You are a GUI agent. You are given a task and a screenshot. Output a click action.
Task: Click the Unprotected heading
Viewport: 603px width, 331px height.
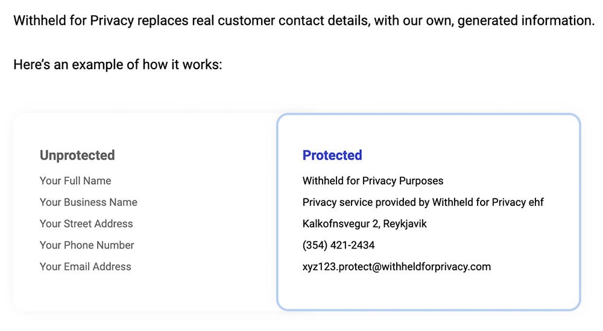[77, 155]
